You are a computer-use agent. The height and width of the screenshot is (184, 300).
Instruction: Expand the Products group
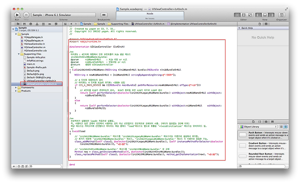[16, 91]
